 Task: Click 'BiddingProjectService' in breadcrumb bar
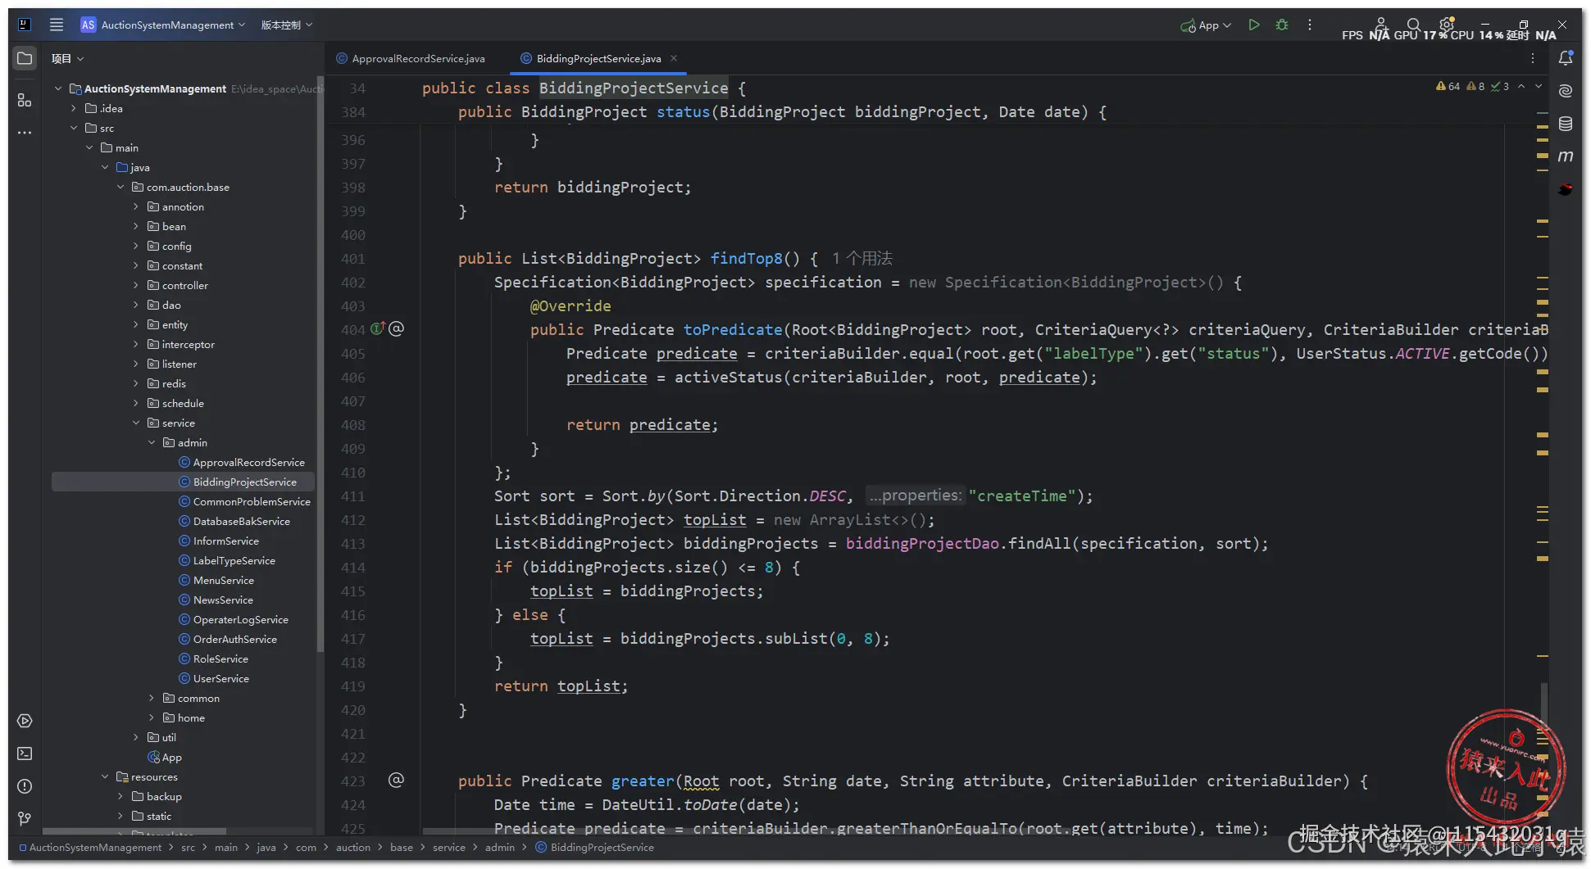(595, 847)
